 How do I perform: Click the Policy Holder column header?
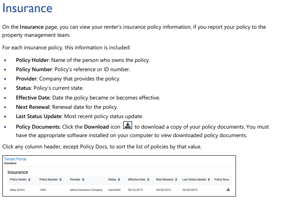tap(18, 180)
